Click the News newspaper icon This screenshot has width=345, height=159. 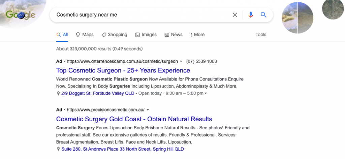tap(167, 35)
